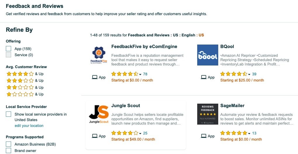Check the App (159) offering checkbox
The height and width of the screenshot is (154, 298).
(x=8, y=49)
